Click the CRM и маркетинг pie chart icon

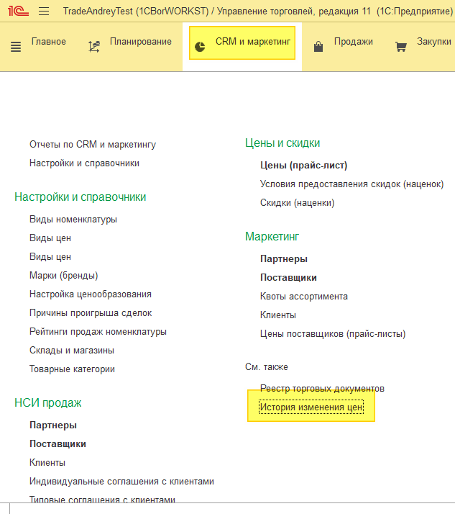(201, 47)
